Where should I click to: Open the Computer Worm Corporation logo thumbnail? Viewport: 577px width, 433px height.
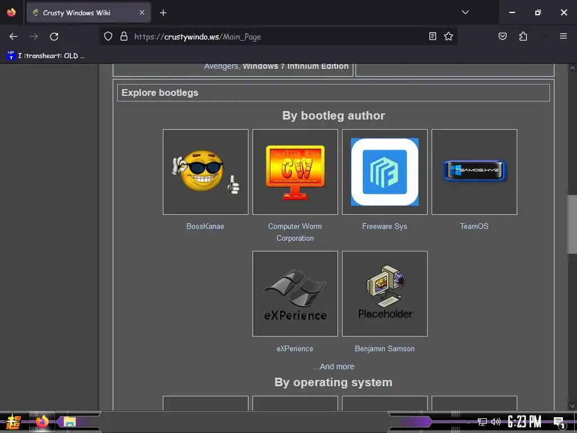click(x=295, y=172)
